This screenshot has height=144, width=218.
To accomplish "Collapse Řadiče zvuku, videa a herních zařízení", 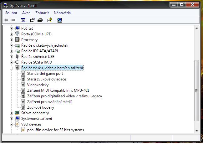I will click(x=11, y=68).
